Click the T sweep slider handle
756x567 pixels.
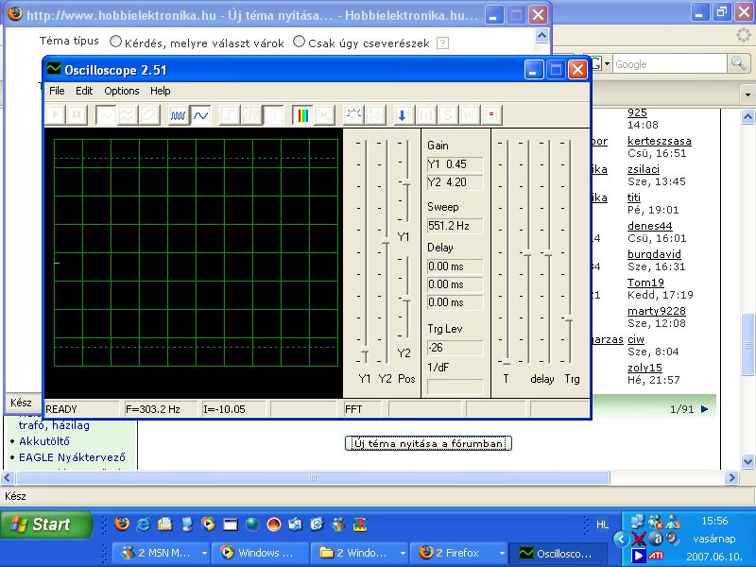507,363
